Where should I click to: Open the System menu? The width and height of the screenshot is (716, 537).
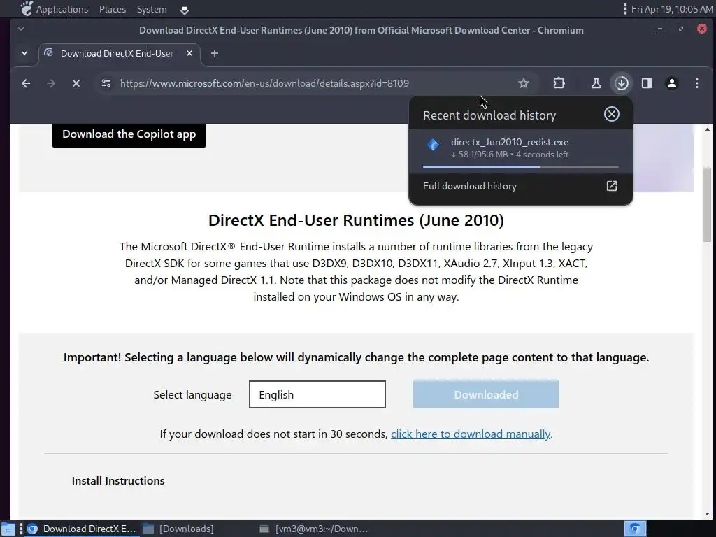(152, 9)
